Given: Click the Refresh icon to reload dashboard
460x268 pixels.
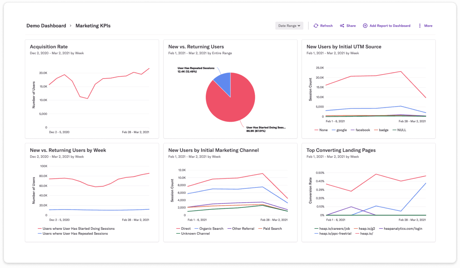Looking at the screenshot, I should point(316,25).
